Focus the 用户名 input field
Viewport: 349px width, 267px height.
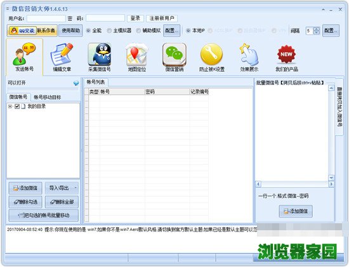[46, 18]
